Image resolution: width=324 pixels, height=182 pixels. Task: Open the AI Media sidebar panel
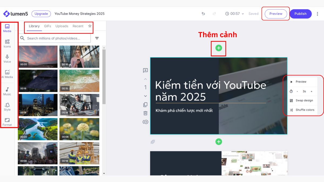(7, 74)
